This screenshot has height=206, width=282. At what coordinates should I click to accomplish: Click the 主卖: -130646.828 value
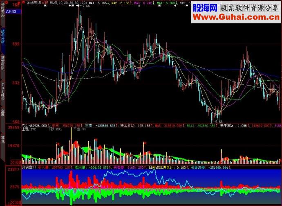[x=101, y=126]
